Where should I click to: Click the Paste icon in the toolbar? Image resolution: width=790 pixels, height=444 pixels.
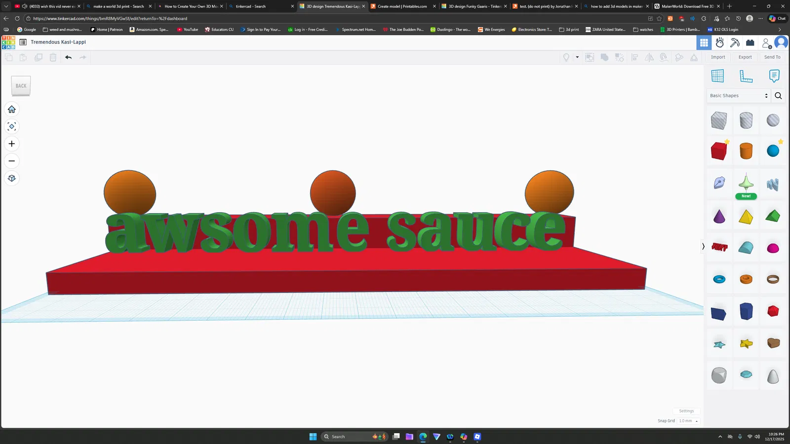click(23, 57)
